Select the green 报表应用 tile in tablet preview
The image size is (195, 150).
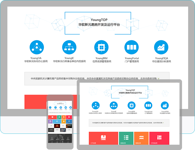[x=126, y=138]
